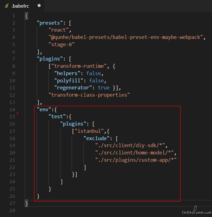Click the false value after "helpers"

[94, 73]
